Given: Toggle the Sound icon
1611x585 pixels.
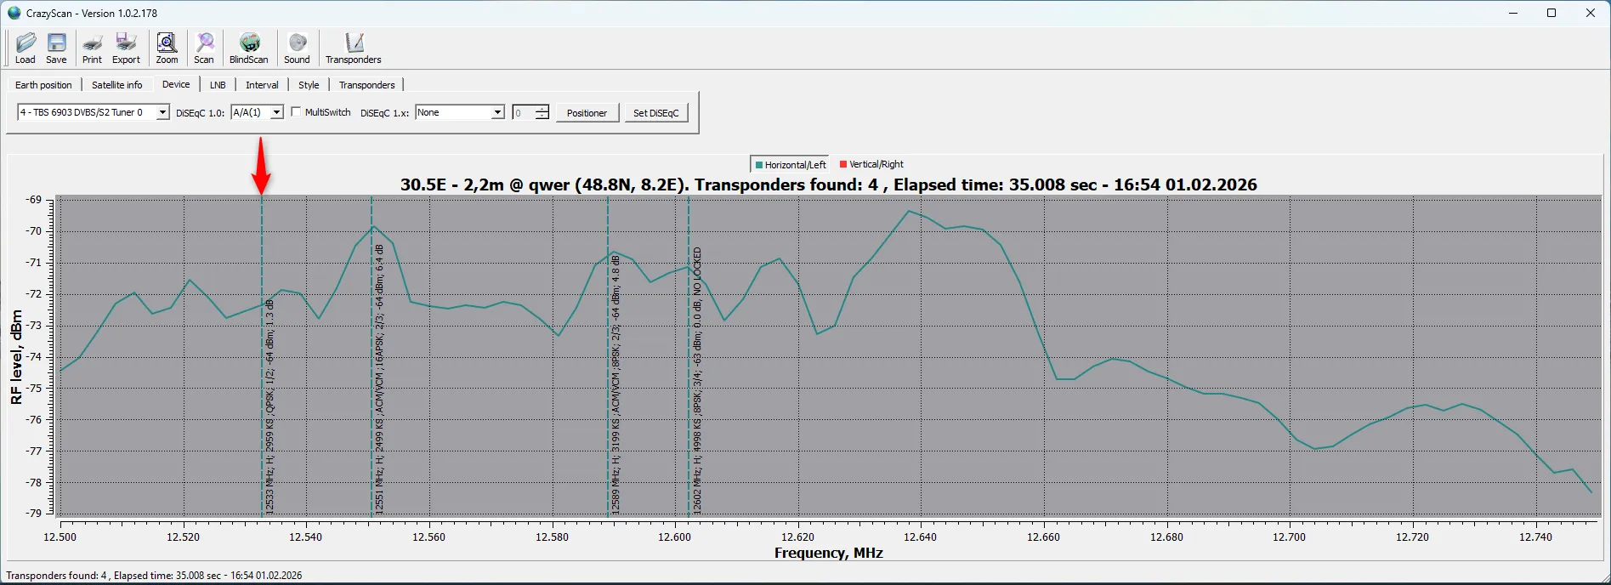Looking at the screenshot, I should point(297,48).
